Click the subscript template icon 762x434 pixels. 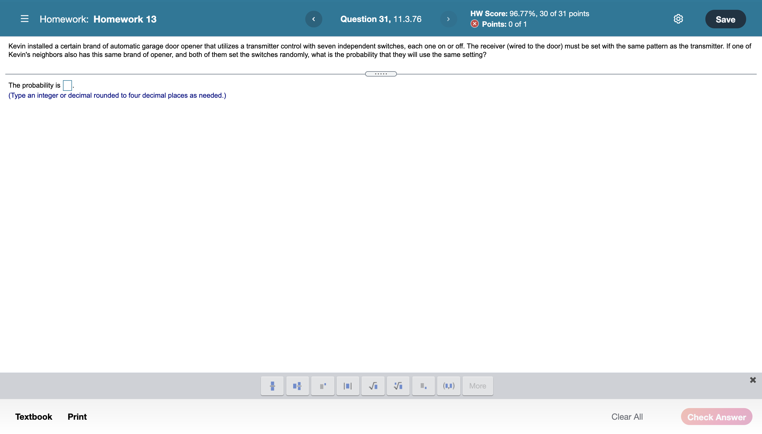pyautogui.click(x=423, y=386)
